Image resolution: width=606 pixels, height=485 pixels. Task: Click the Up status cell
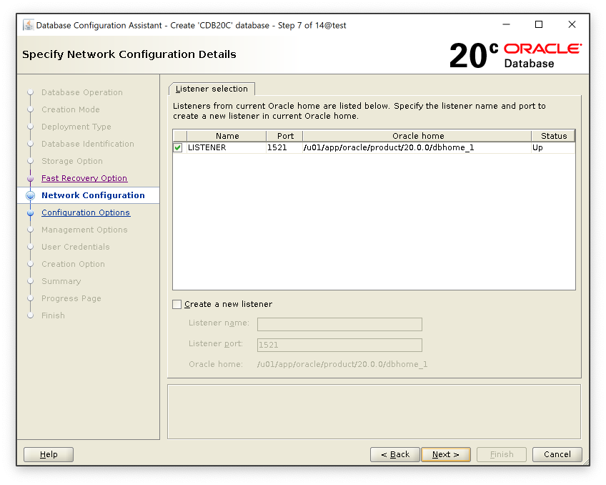point(553,148)
